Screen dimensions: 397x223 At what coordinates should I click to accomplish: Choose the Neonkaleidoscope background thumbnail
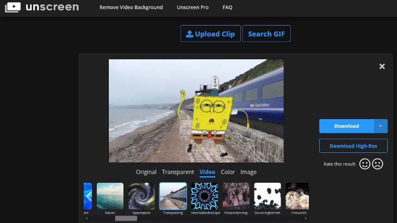pos(204,196)
